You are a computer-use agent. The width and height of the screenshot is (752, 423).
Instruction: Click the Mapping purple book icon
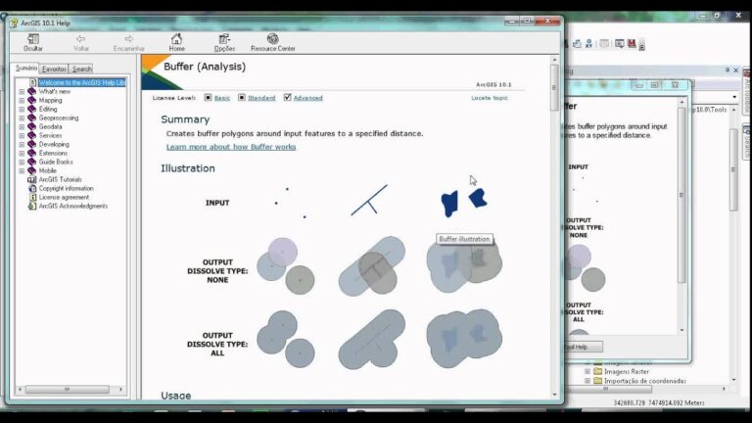click(x=32, y=100)
